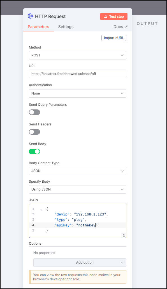167x289 pixels.
Task: Enable the Send Headers switch
Action: click(34, 132)
